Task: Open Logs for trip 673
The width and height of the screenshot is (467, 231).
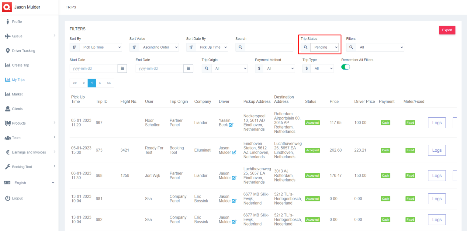Action: point(437,150)
